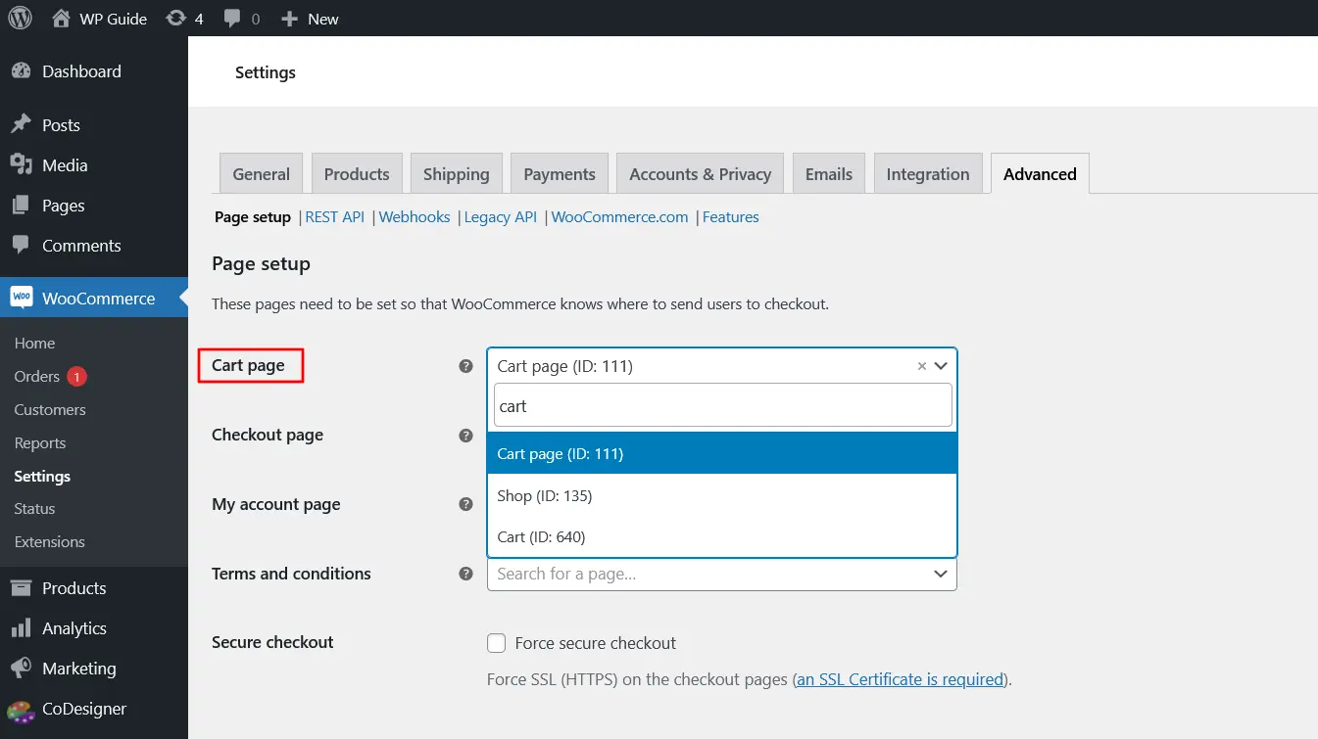Click the My account page label
Viewport: 1318px width, 739px height.
(x=276, y=504)
